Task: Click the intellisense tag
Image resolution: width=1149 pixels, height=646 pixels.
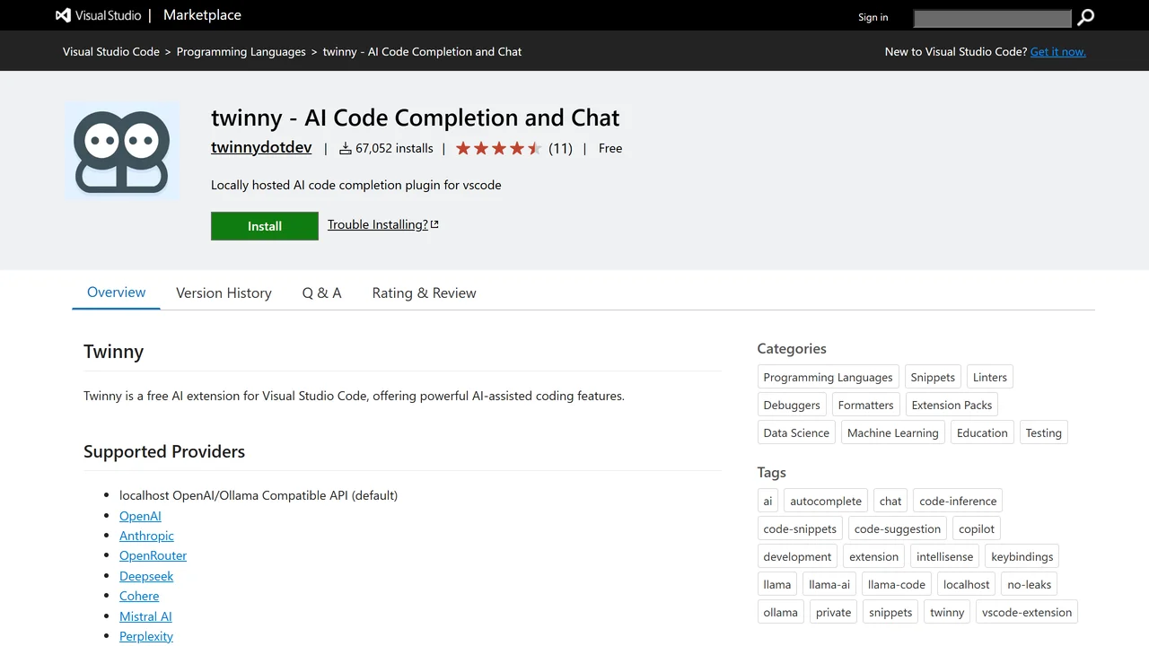Action: 944,556
